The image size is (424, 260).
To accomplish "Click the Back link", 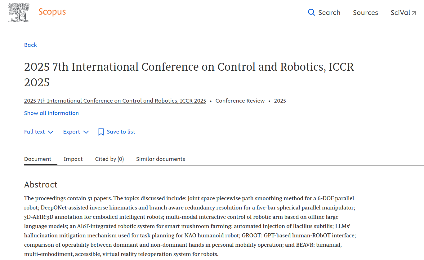I will pyautogui.click(x=30, y=45).
